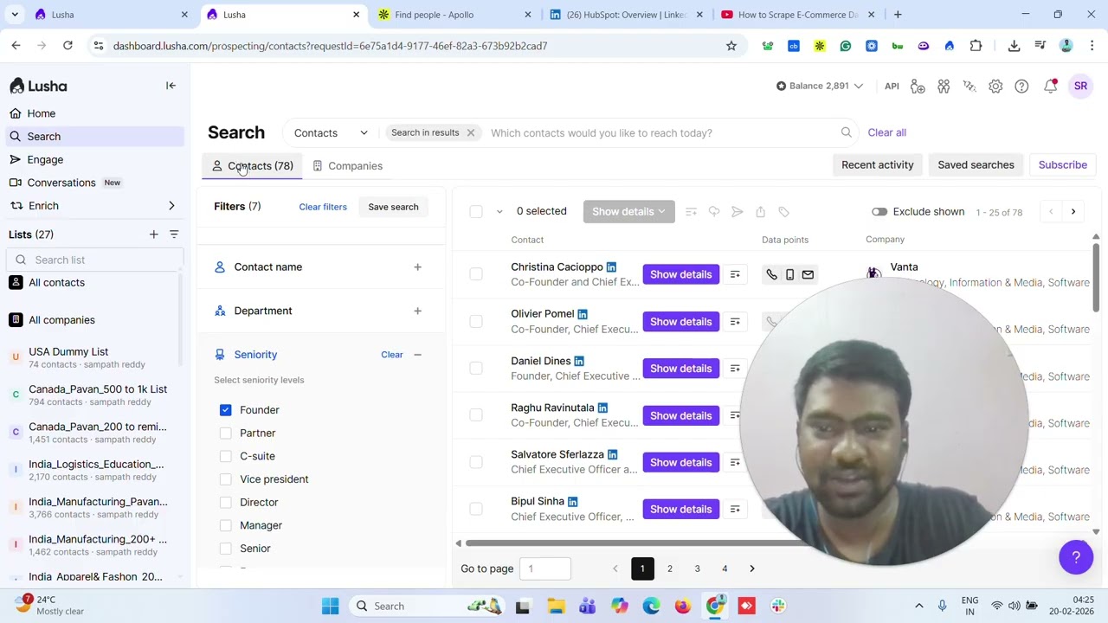Click the Go to page input

point(545,568)
